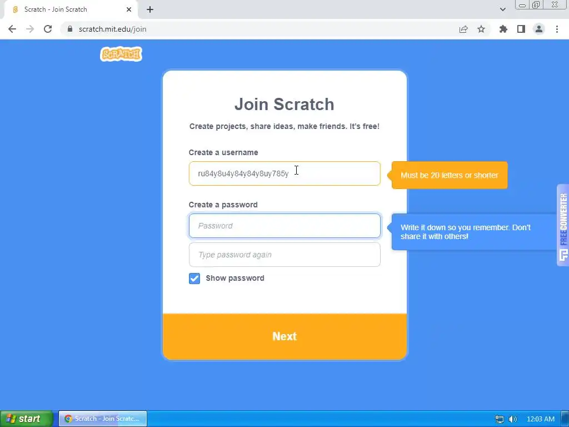569x427 pixels.
Task: Open the FreeConverter side tab
Action: [563, 226]
